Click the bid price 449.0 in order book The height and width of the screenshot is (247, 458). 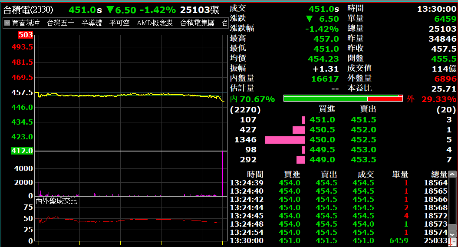(322, 159)
